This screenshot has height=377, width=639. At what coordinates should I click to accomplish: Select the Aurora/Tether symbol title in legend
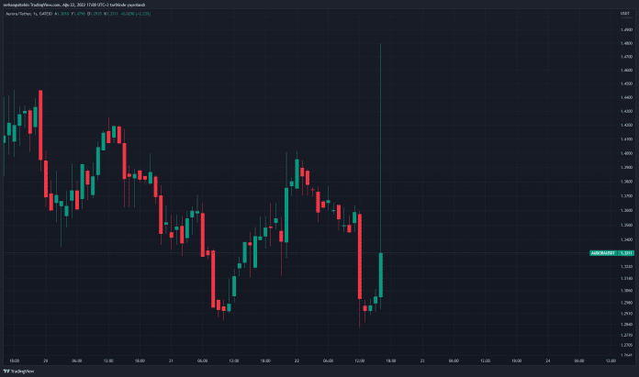pyautogui.click(x=18, y=14)
